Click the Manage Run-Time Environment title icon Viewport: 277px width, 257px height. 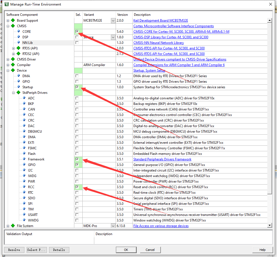click(7, 4)
